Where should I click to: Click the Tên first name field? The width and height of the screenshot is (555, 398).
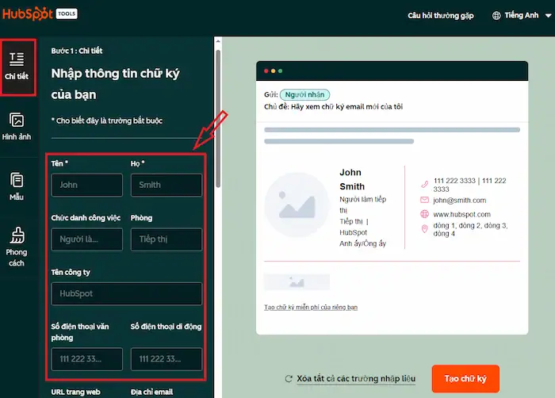point(87,185)
